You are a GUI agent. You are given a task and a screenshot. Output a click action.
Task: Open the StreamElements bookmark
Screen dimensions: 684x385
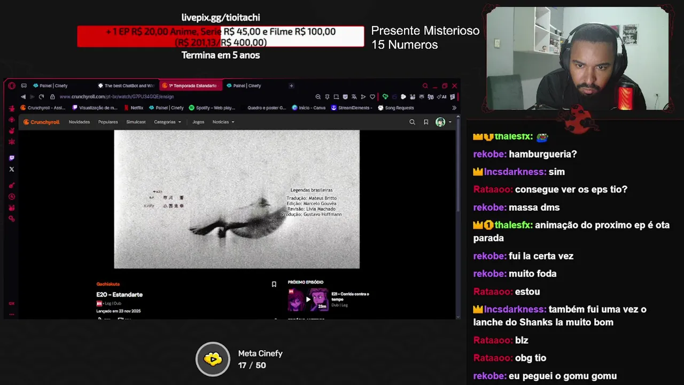(x=352, y=107)
